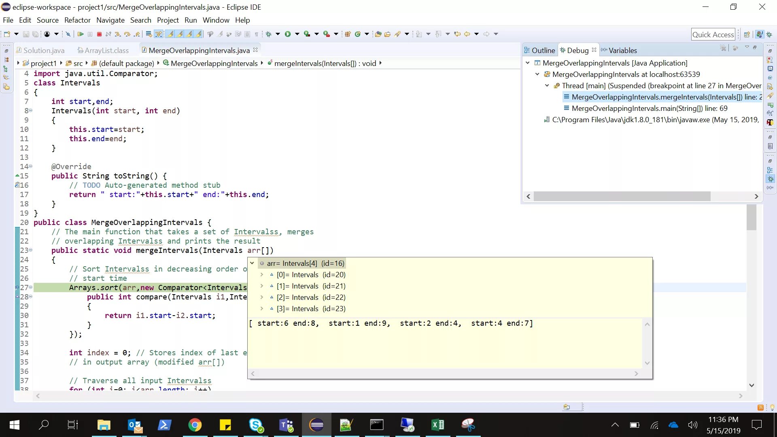Viewport: 777px width, 437px height.
Task: Switch to the Outline panel tab
Action: coord(543,50)
